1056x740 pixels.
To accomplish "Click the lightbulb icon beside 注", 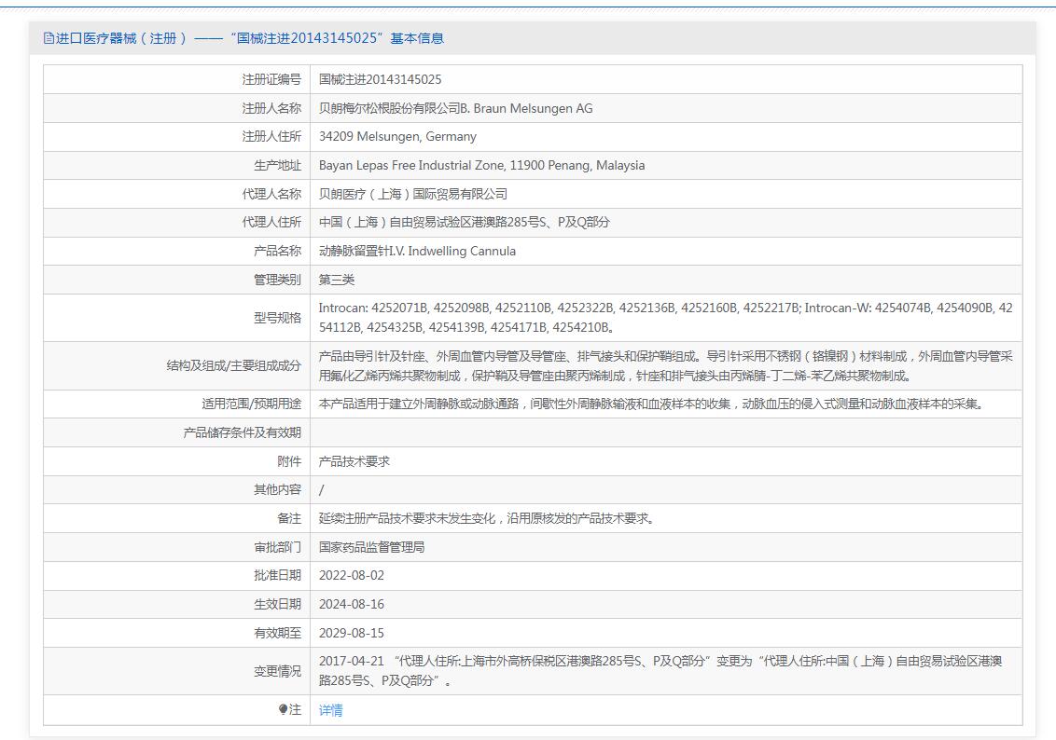I will 283,710.
